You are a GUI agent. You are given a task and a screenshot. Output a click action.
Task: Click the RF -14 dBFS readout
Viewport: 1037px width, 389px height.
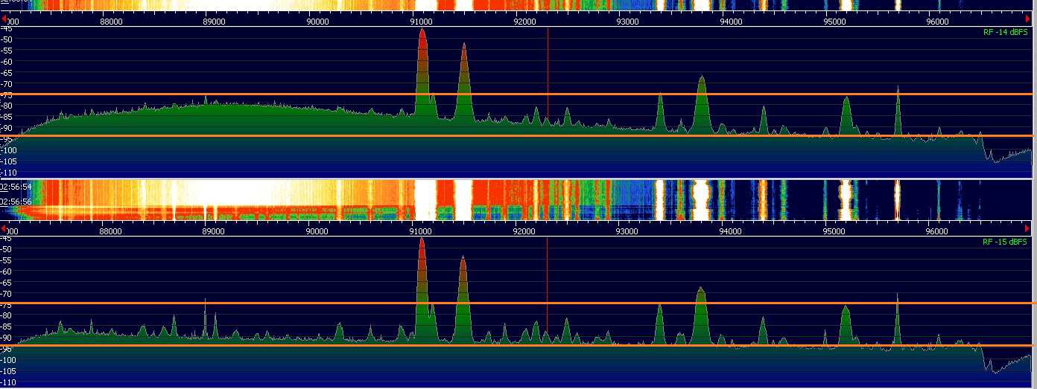click(x=1005, y=33)
